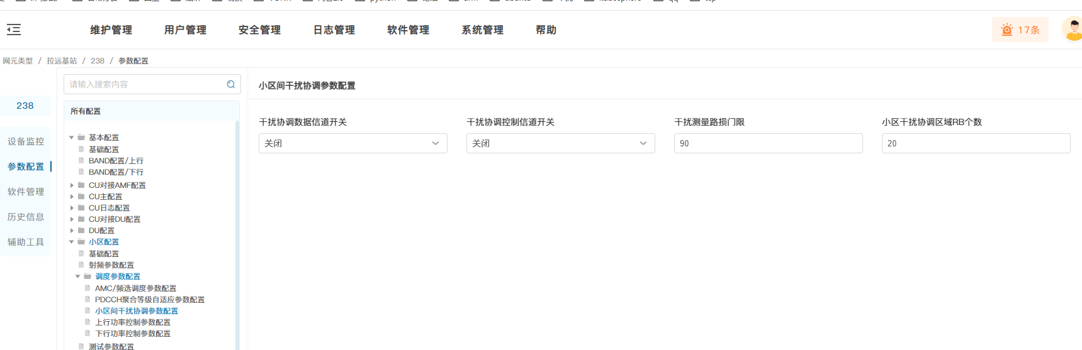Expand the DU配置 tree node
Screen dimensions: 1082x350
72,231
